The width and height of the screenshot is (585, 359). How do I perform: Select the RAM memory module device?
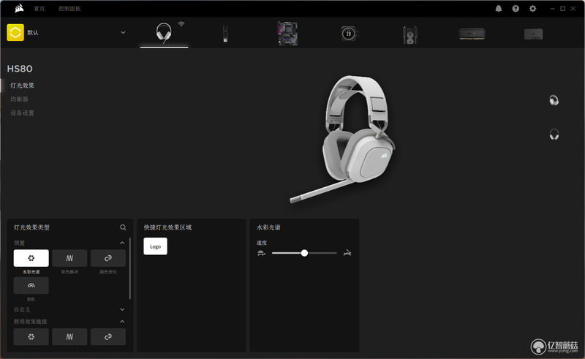472,34
